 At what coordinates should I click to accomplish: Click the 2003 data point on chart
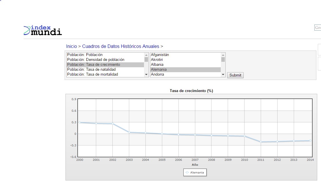pos(129,132)
